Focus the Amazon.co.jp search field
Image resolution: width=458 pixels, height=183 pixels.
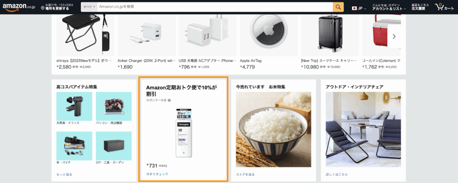[x=215, y=7]
